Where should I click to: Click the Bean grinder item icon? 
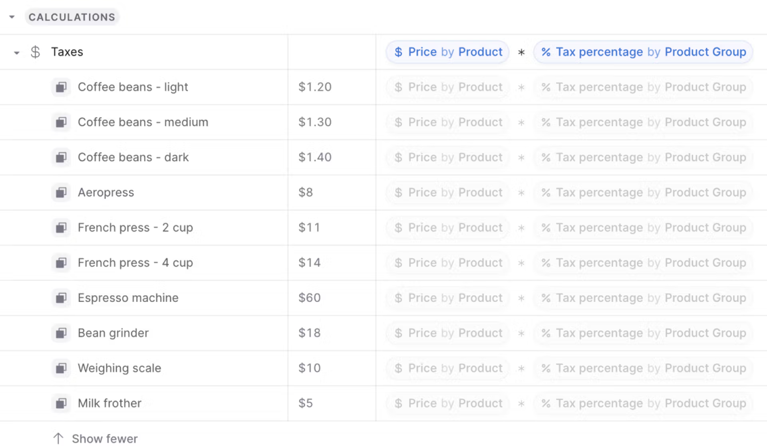coord(61,333)
